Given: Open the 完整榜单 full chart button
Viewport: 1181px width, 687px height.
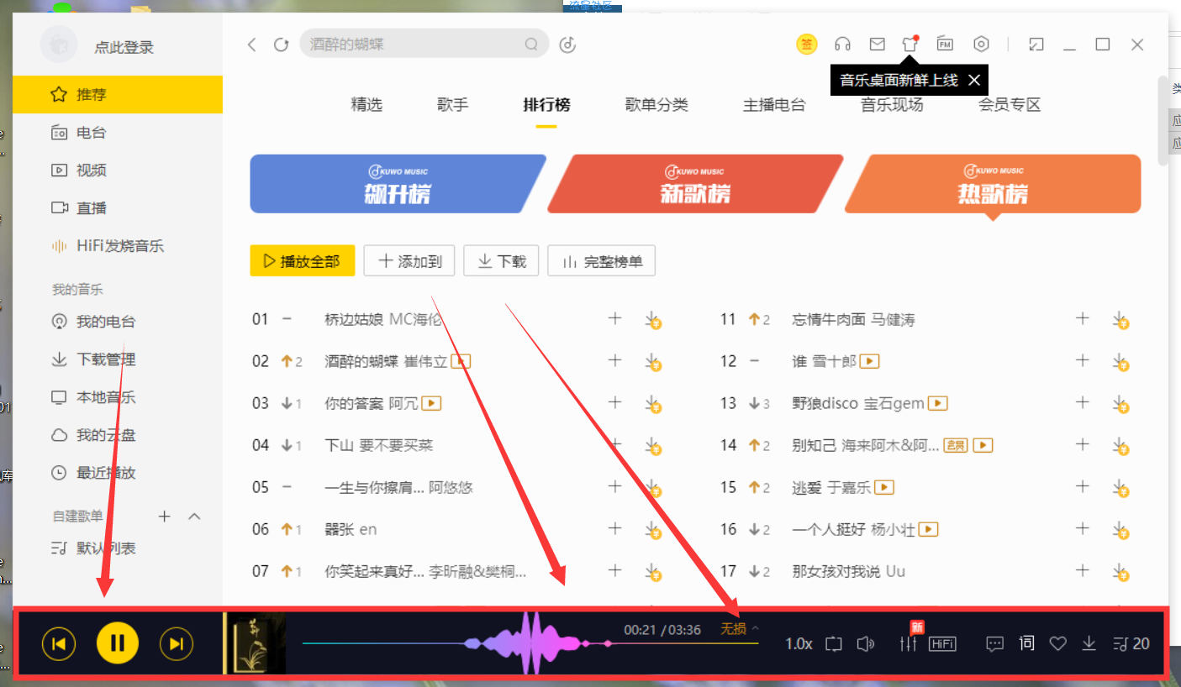Looking at the screenshot, I should pyautogui.click(x=601, y=261).
